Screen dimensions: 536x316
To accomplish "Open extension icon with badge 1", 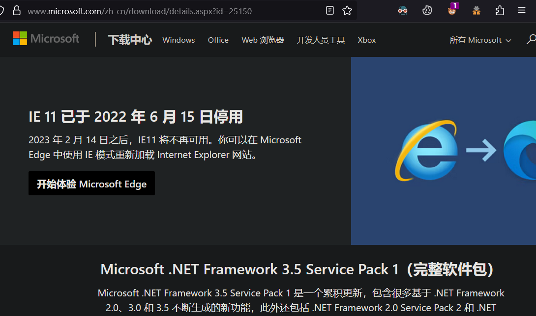I will pos(452,10).
